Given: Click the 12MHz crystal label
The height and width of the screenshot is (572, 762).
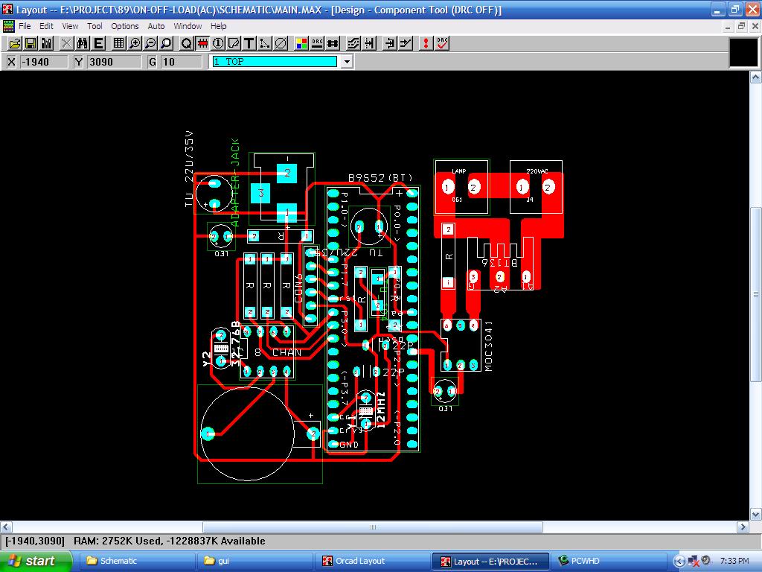Looking at the screenshot, I should 381,410.
